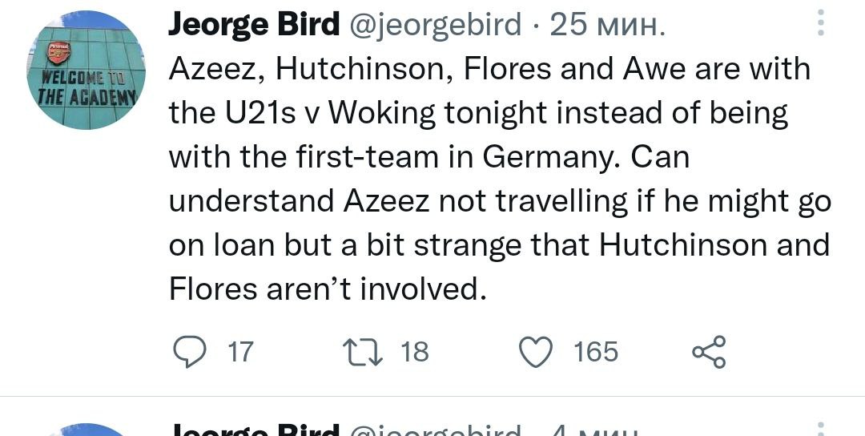View the 165 likes count
Viewport: 865px width, 436px height.
click(x=596, y=352)
